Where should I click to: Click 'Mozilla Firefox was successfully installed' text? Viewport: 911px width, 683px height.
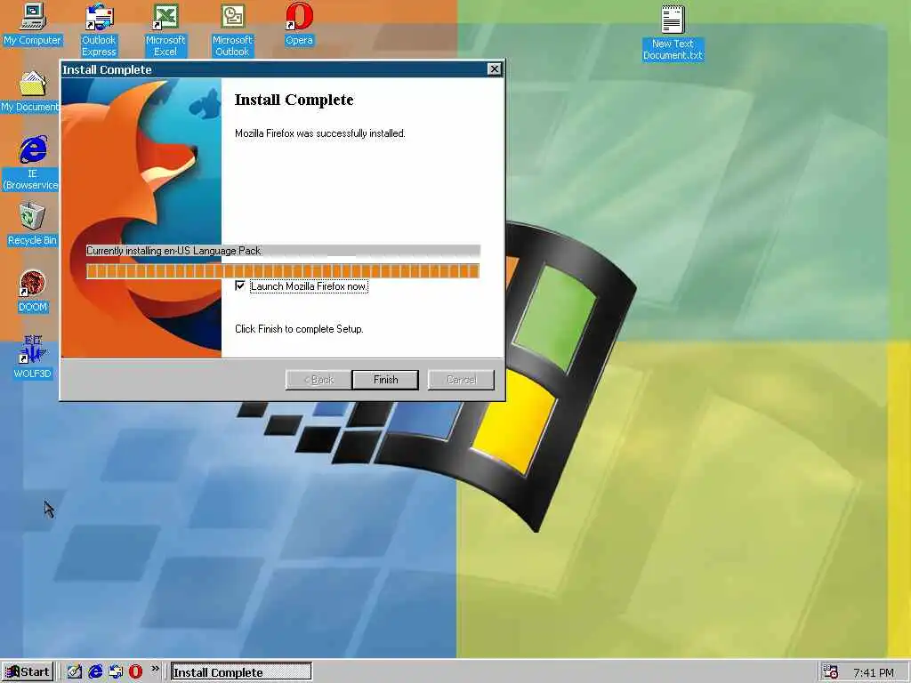[x=320, y=133]
